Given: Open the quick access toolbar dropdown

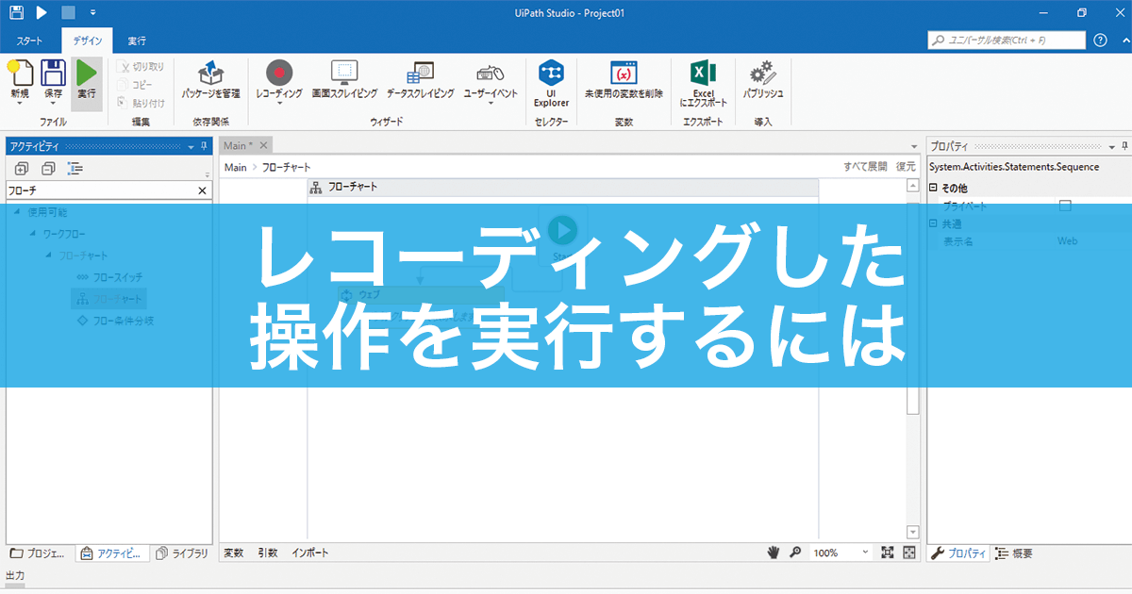Looking at the screenshot, I should click(x=92, y=13).
